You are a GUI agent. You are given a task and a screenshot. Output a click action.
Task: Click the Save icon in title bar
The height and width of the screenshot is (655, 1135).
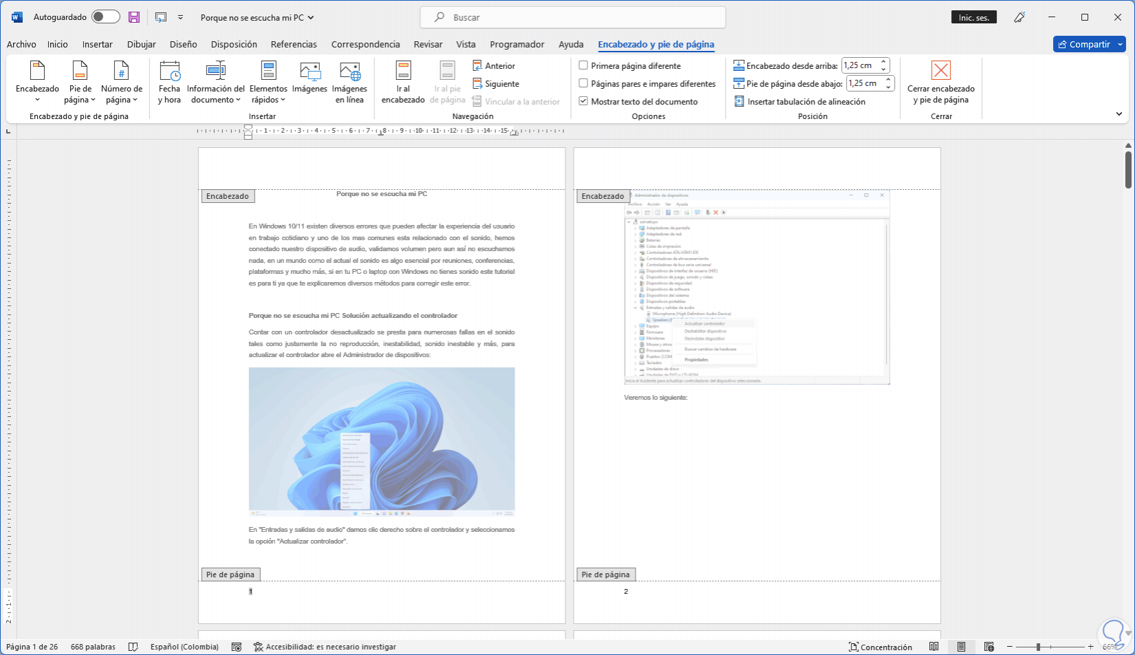[134, 17]
